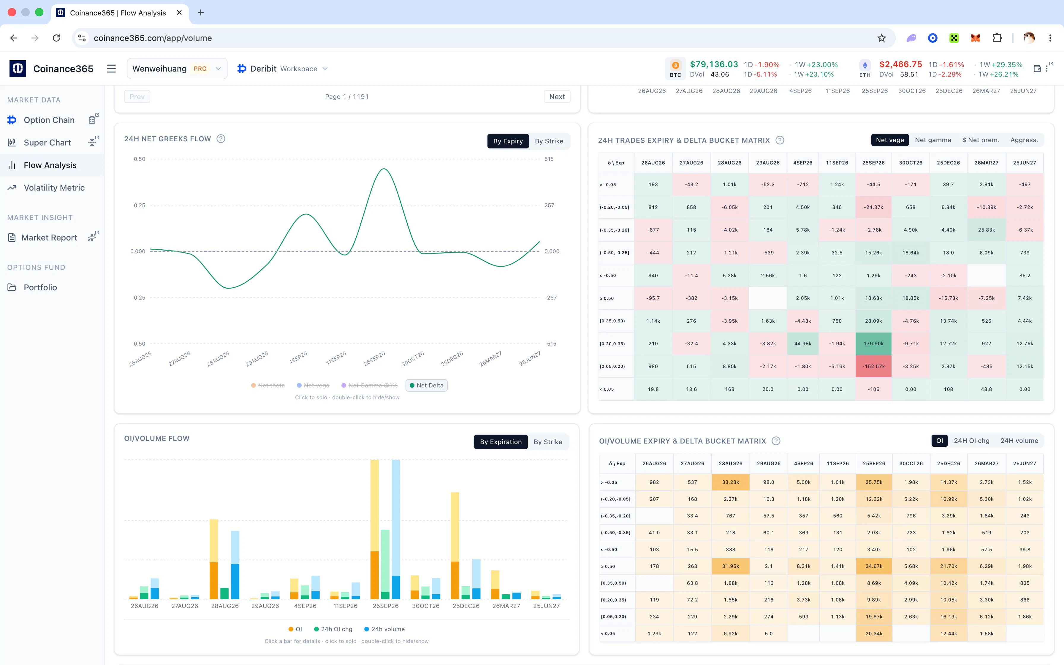Open the MetaMask fox extension
The width and height of the screenshot is (1064, 665).
coord(975,38)
